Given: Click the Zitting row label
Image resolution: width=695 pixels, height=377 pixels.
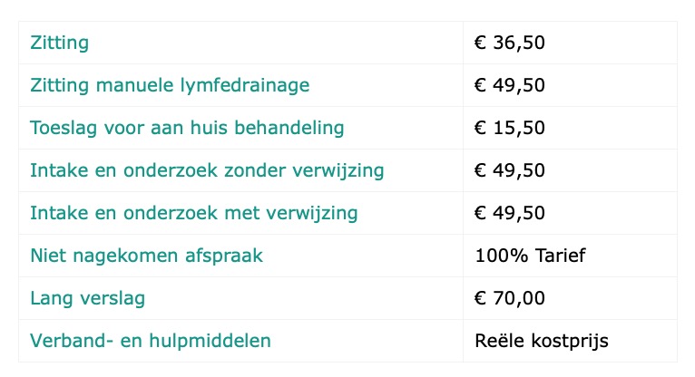Looking at the screenshot, I should tap(59, 43).
